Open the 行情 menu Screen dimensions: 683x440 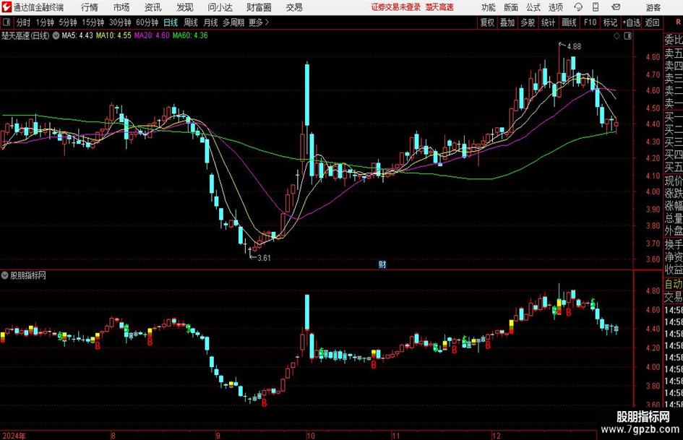[90, 7]
